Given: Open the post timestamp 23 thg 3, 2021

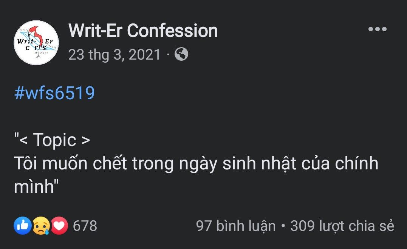Looking at the screenshot, I should click(x=115, y=55).
